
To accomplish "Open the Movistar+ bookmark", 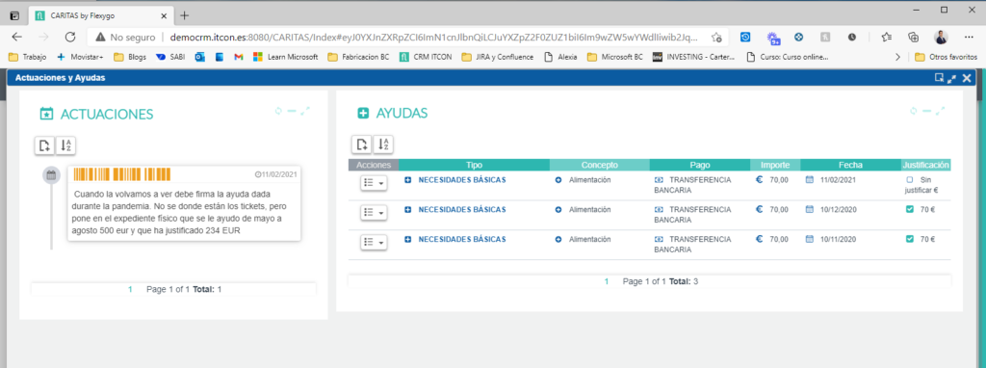I will point(80,57).
